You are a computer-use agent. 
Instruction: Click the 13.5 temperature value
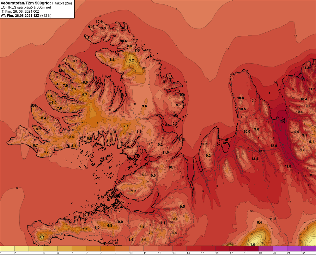(262, 151)
